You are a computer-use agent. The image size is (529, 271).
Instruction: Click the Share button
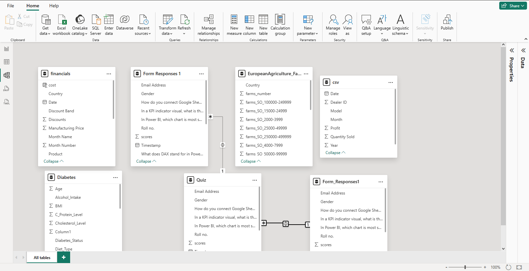tap(512, 6)
